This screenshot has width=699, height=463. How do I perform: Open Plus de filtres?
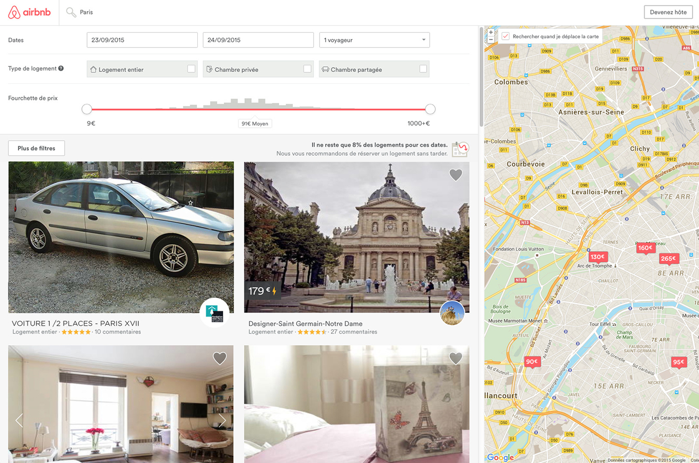[36, 148]
